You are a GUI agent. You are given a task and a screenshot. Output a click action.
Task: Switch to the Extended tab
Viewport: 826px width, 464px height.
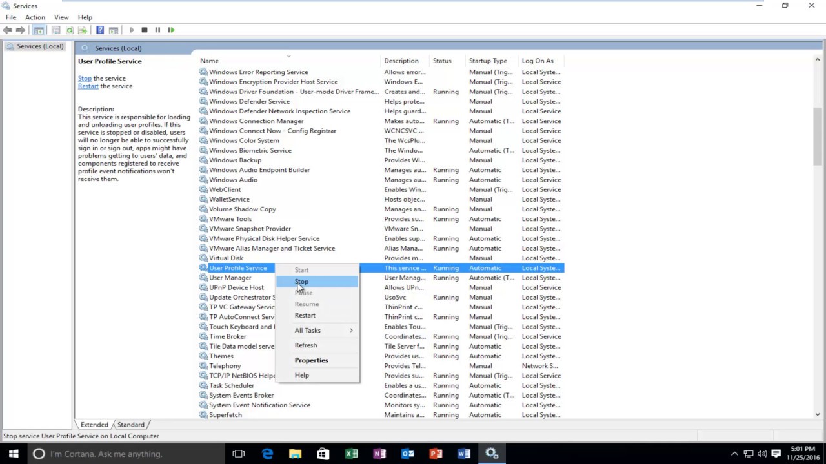94,425
